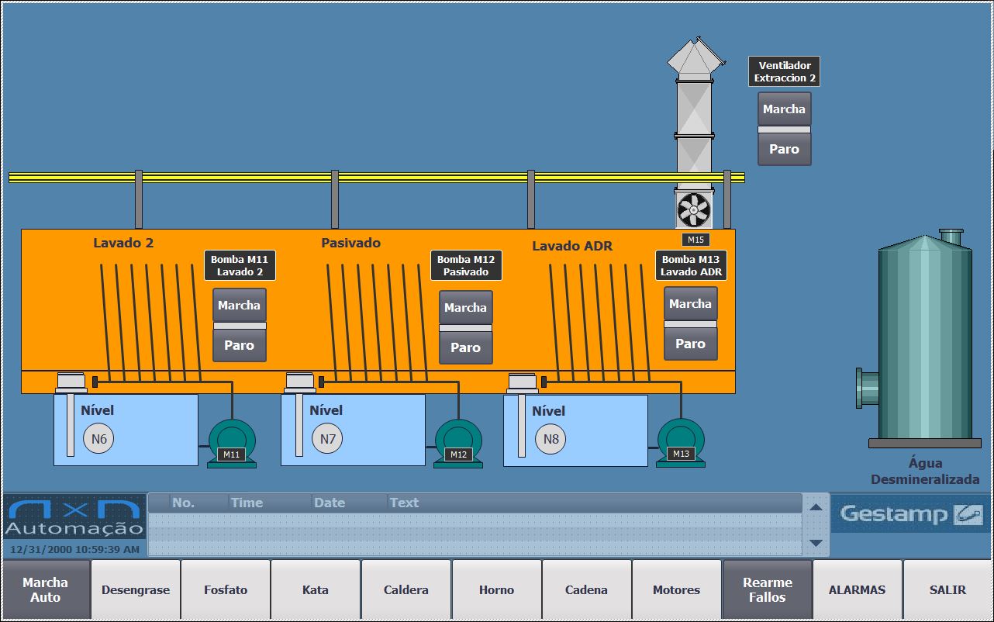The height and width of the screenshot is (622, 994).
Task: Stop Bomba M13 Lavado ADR with Paro
Action: pos(690,344)
